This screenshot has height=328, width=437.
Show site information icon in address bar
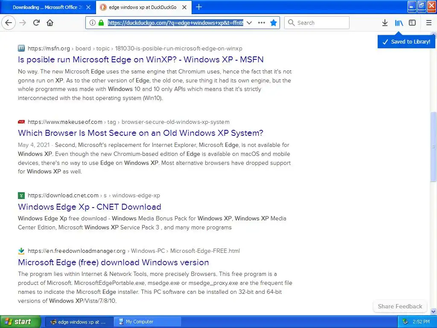(92, 23)
